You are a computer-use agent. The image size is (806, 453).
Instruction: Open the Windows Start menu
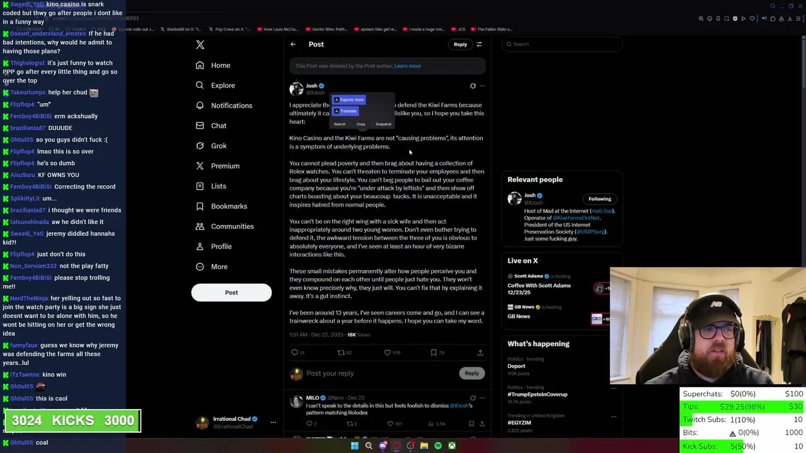(x=355, y=446)
